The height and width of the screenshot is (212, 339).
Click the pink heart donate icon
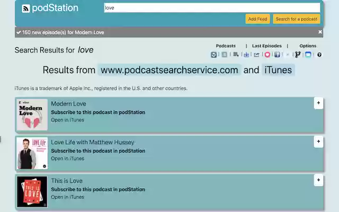pyautogui.click(x=267, y=55)
